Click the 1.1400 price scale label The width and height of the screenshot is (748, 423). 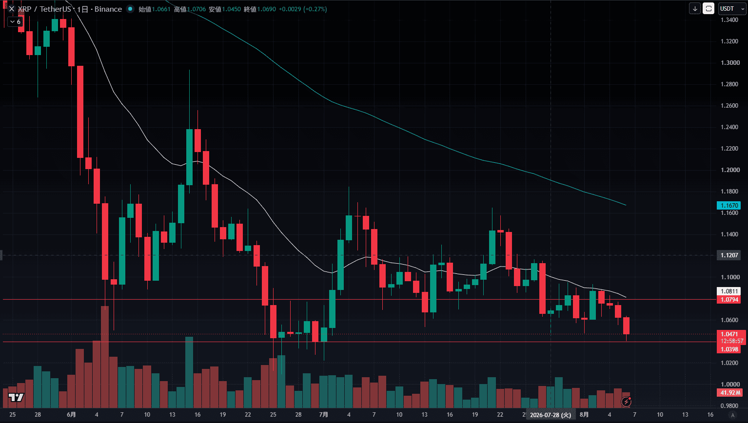[x=729, y=234]
